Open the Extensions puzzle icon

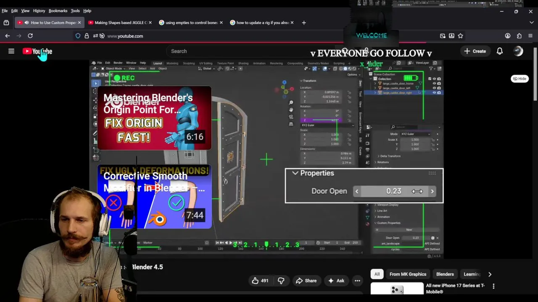coord(519,36)
